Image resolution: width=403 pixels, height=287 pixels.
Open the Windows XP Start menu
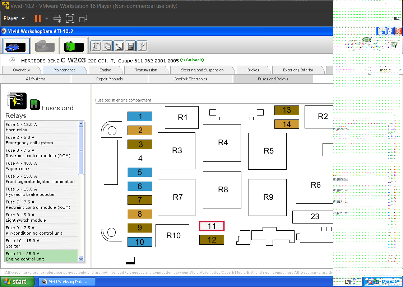click(x=18, y=282)
